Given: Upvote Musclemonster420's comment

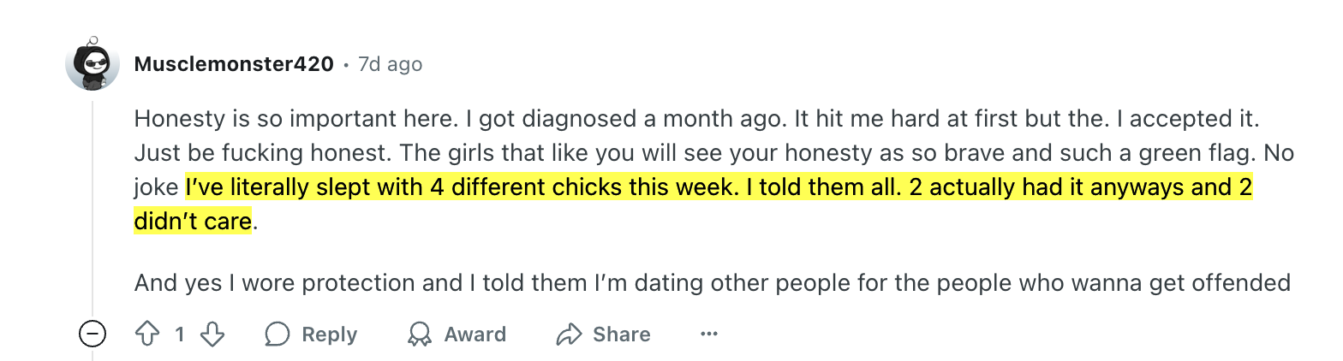Looking at the screenshot, I should click(148, 334).
